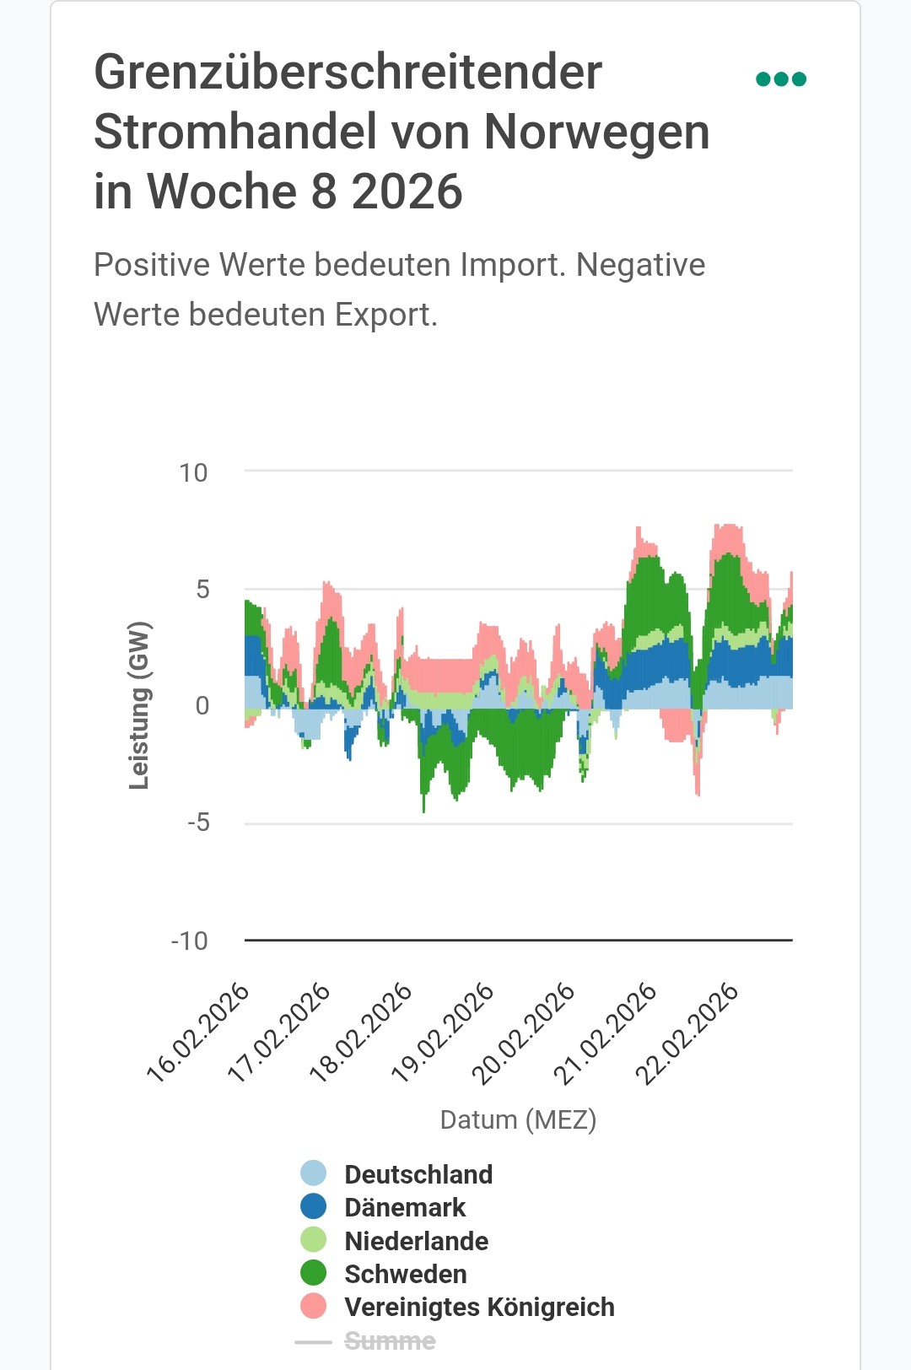
Task: Open the three-dot chart options menu
Action: point(781,79)
